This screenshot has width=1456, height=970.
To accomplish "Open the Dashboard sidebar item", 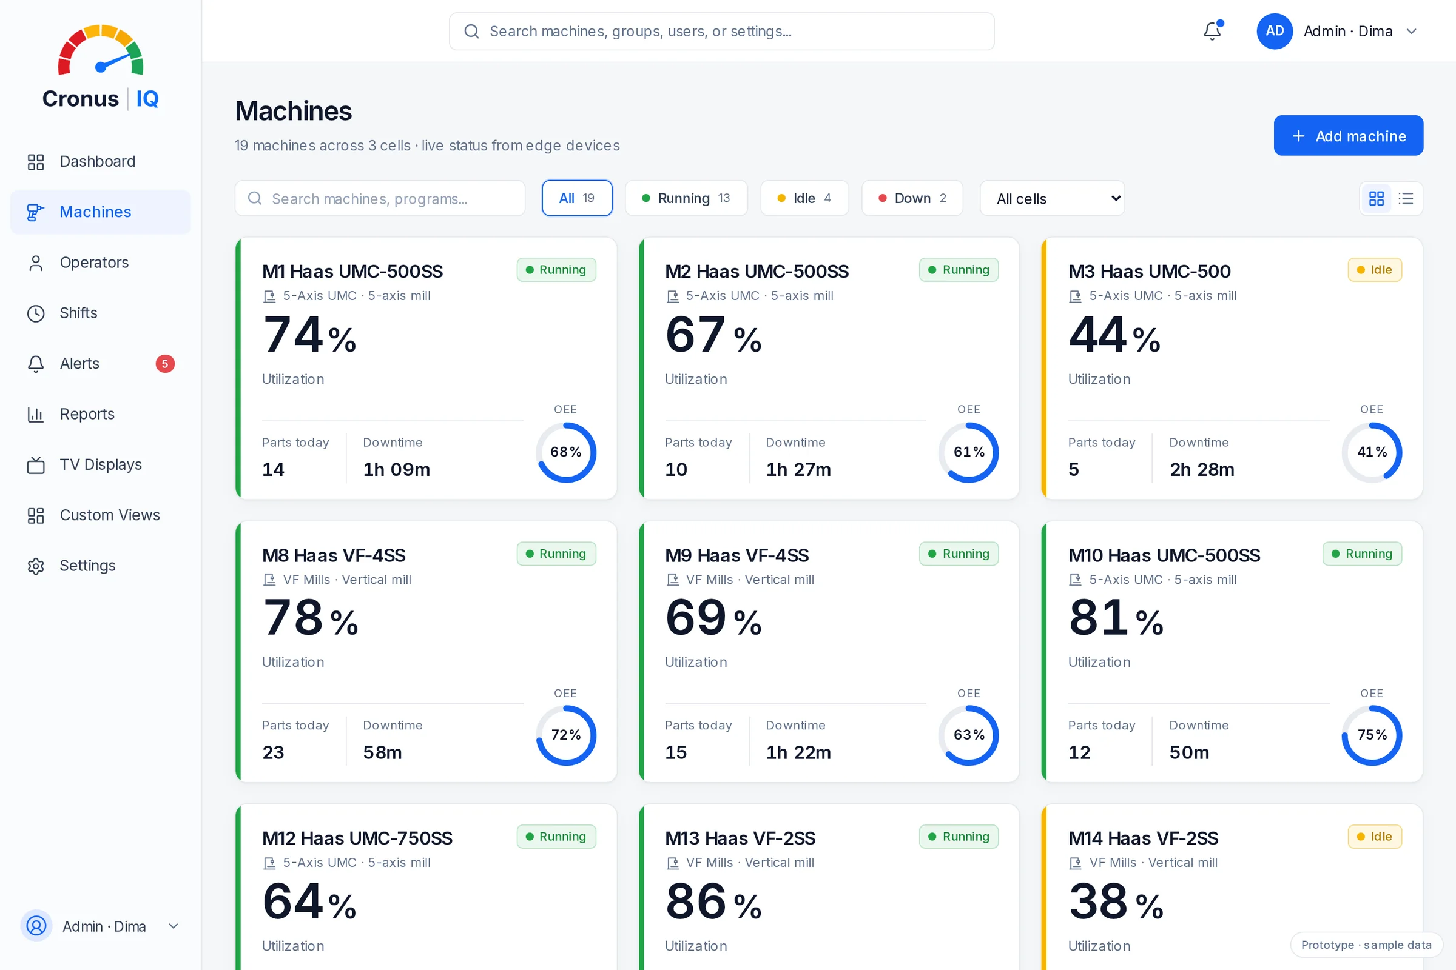I will coord(100,161).
